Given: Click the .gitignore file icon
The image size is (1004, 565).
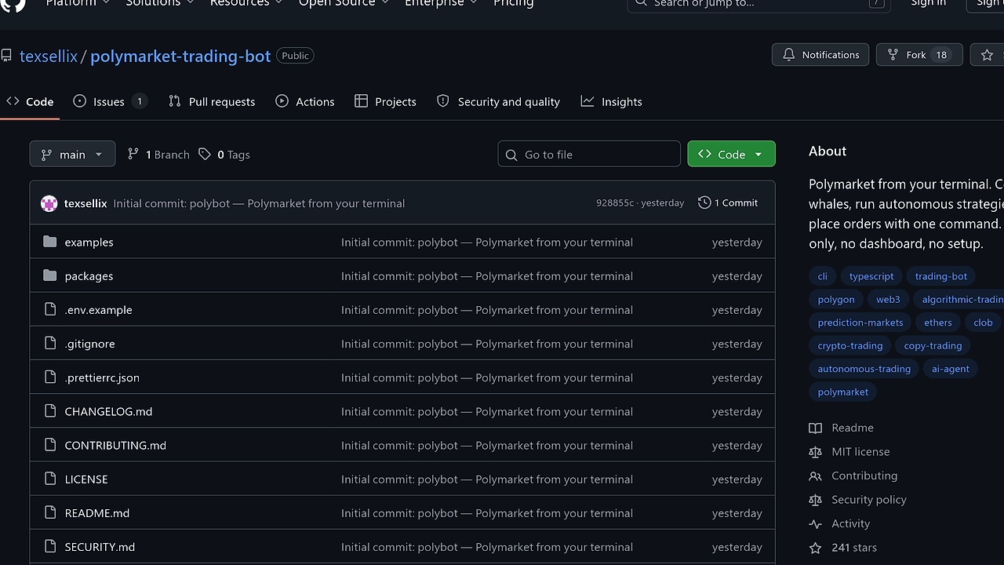Looking at the screenshot, I should [50, 343].
